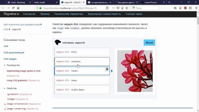Screen dimensions: 199x112
Task: Select the object-fit: scale-down option
Action: 82,90
